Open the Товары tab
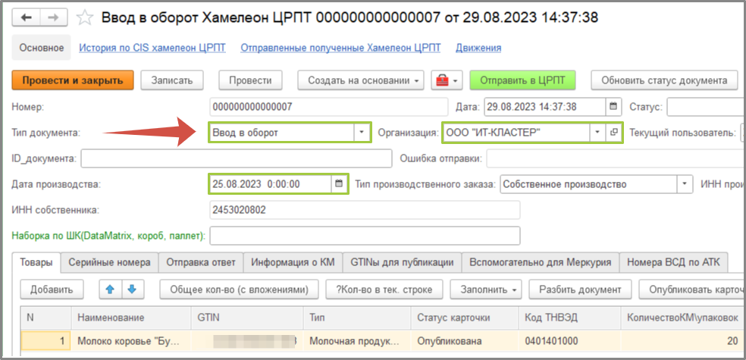 click(36, 262)
